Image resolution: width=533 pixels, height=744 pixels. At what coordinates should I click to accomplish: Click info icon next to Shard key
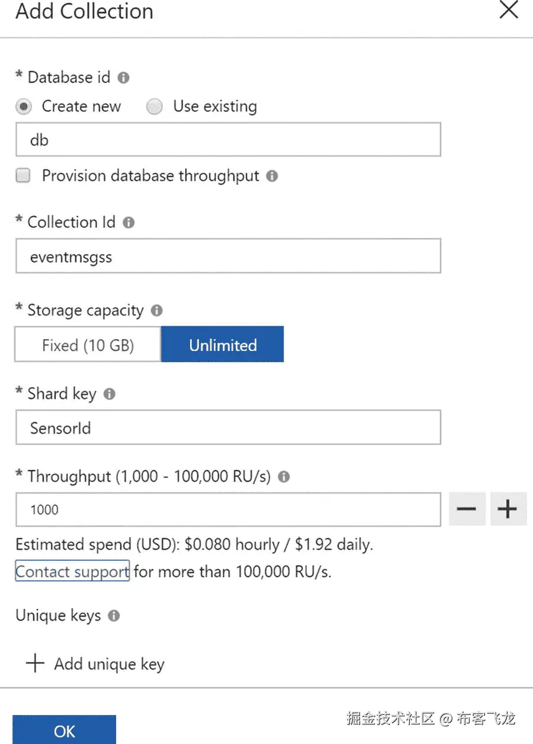point(109,394)
